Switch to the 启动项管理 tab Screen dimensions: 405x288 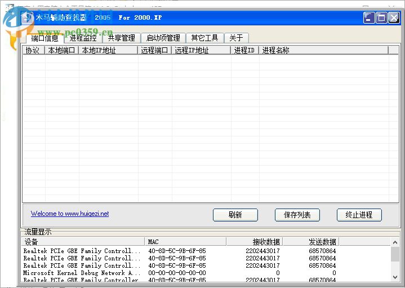[163, 38]
